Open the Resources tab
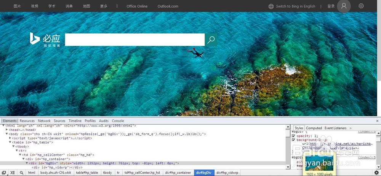 [27, 121]
